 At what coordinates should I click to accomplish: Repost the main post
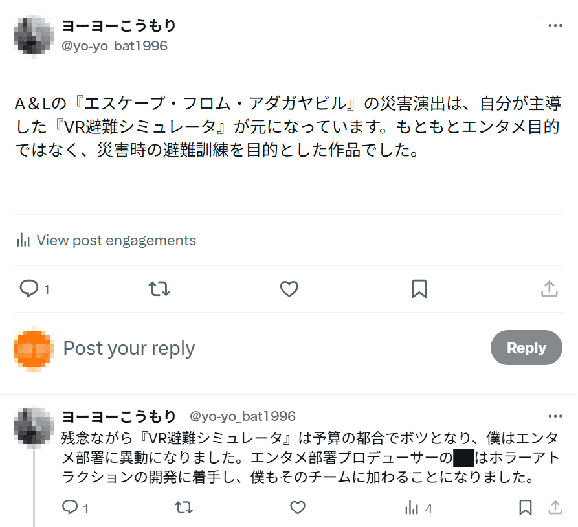coord(159,288)
